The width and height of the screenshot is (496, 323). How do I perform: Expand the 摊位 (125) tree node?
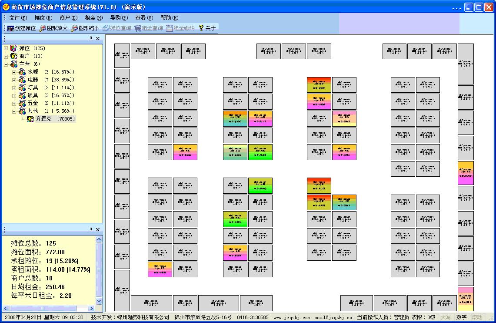[6, 48]
